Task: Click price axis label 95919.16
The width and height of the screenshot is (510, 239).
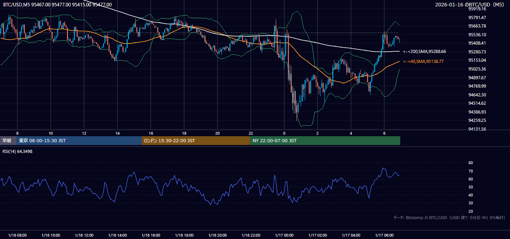Action: click(x=477, y=9)
